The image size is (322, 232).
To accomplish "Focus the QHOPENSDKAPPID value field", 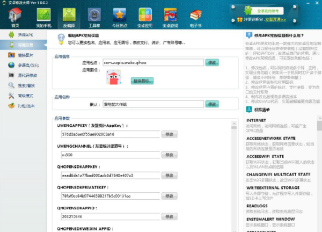I will coord(110,216).
